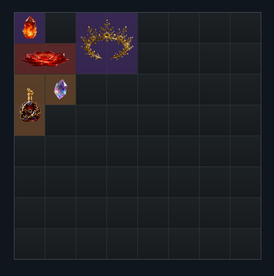Screen dimensions: 274x276
Task: Select the fiery orange crystal item
Action: coord(30,28)
